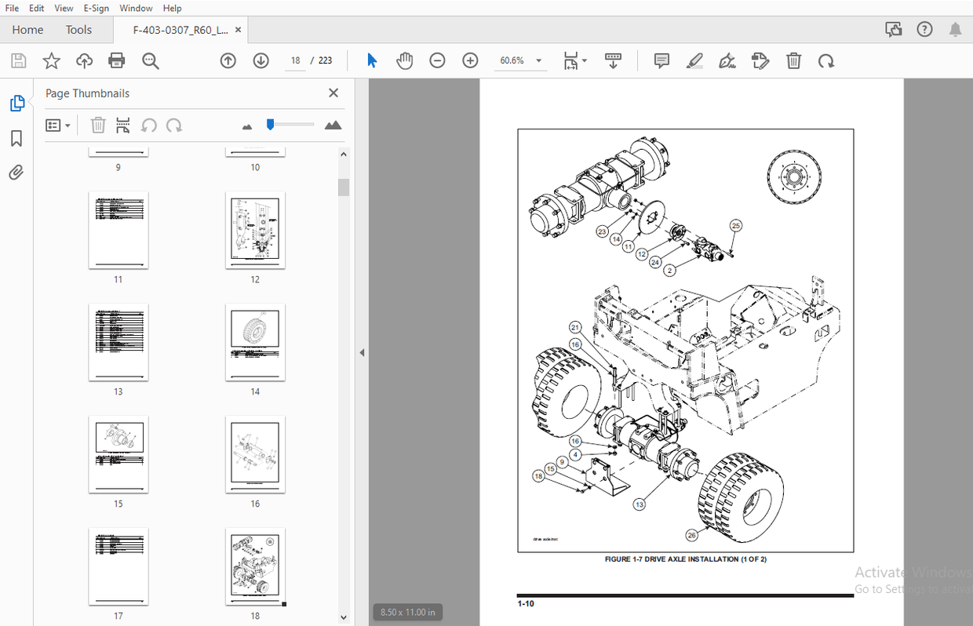Click the Delete pages trash icon
Screen dimensions: 973x626
click(x=793, y=60)
